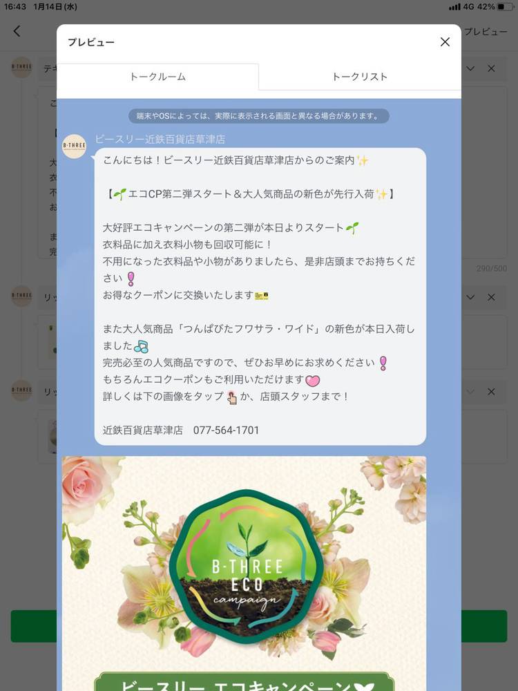Click the ビースリー近鉄百貨店草津店 sender name
The height and width of the screenshot is (691, 518).
point(160,140)
